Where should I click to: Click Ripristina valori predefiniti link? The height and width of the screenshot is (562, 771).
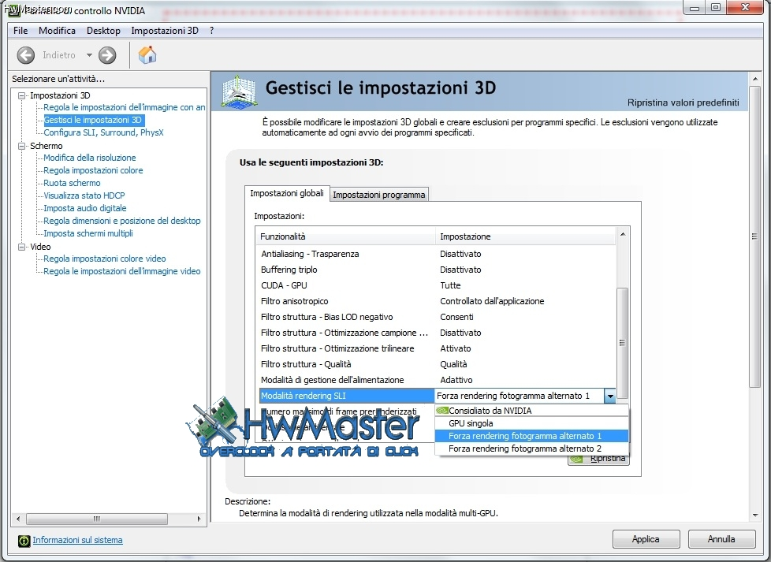(683, 102)
